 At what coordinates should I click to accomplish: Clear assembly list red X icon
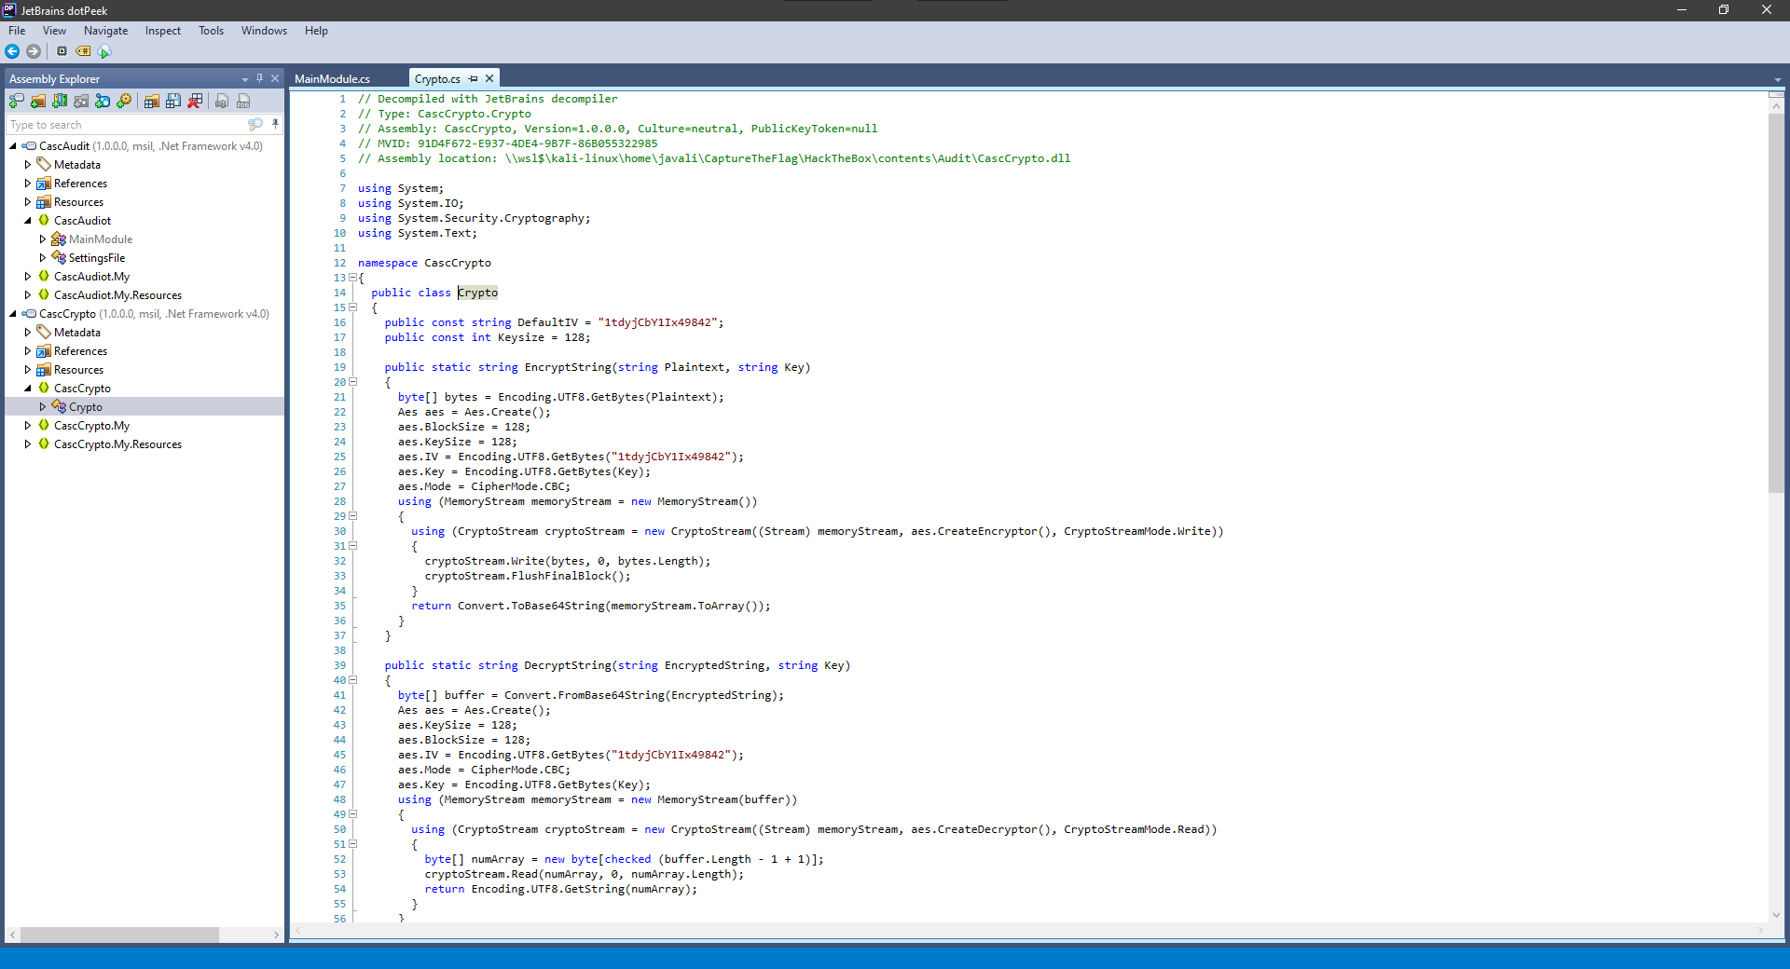[x=195, y=101]
